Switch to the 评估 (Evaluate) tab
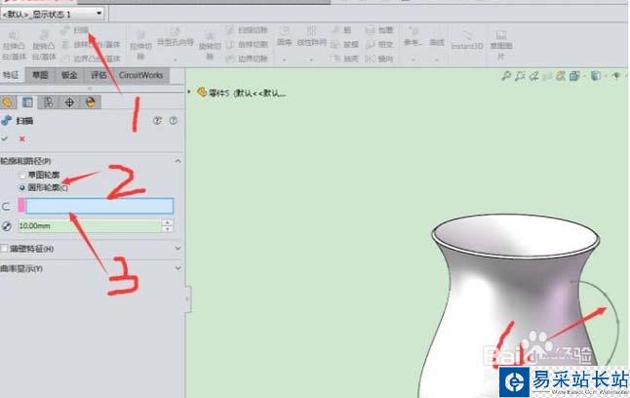Viewport: 630px width, 398px height. click(98, 75)
